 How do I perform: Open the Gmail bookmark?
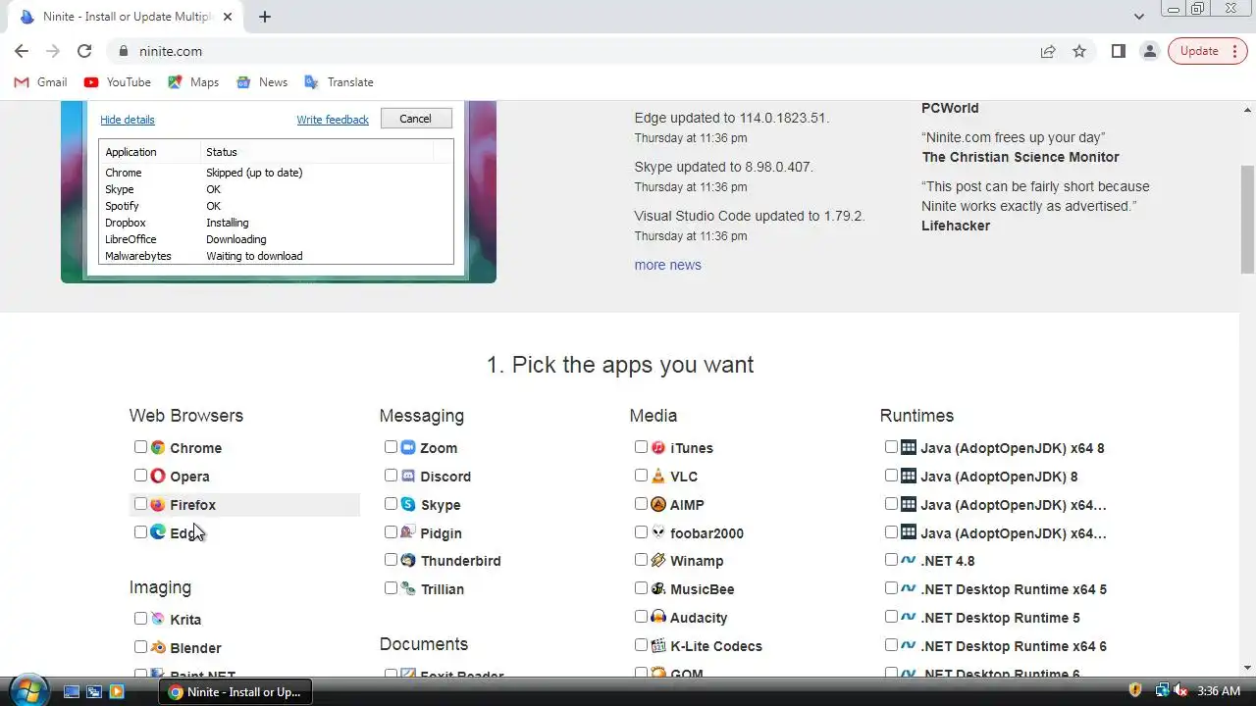coord(41,82)
